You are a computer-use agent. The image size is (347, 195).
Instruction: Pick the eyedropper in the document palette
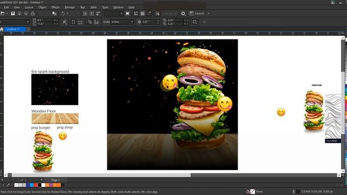tap(8, 185)
